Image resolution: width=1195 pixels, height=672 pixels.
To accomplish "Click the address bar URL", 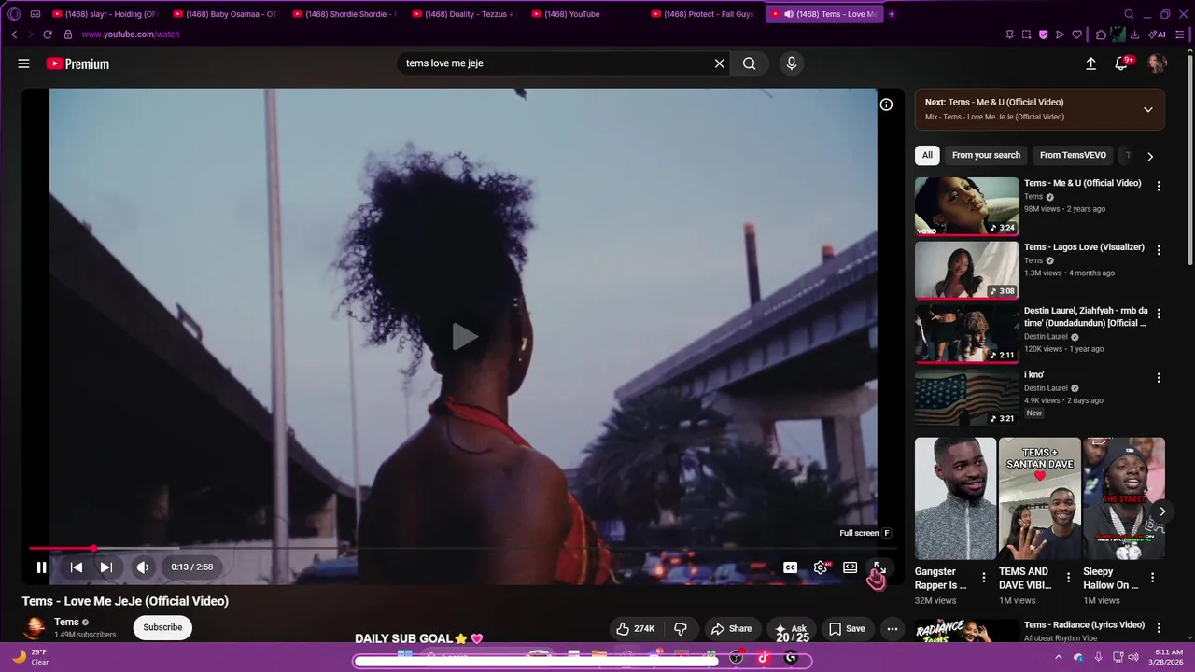I will [130, 35].
